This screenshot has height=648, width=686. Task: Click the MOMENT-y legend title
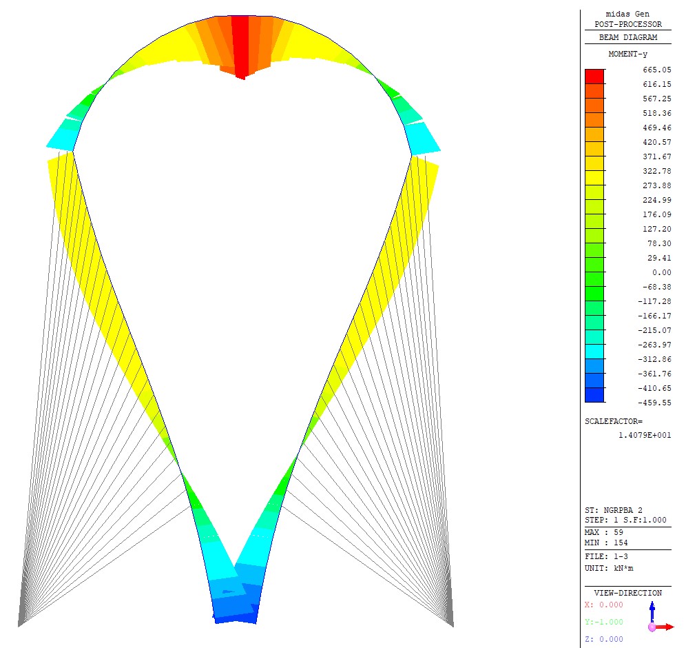click(x=627, y=54)
